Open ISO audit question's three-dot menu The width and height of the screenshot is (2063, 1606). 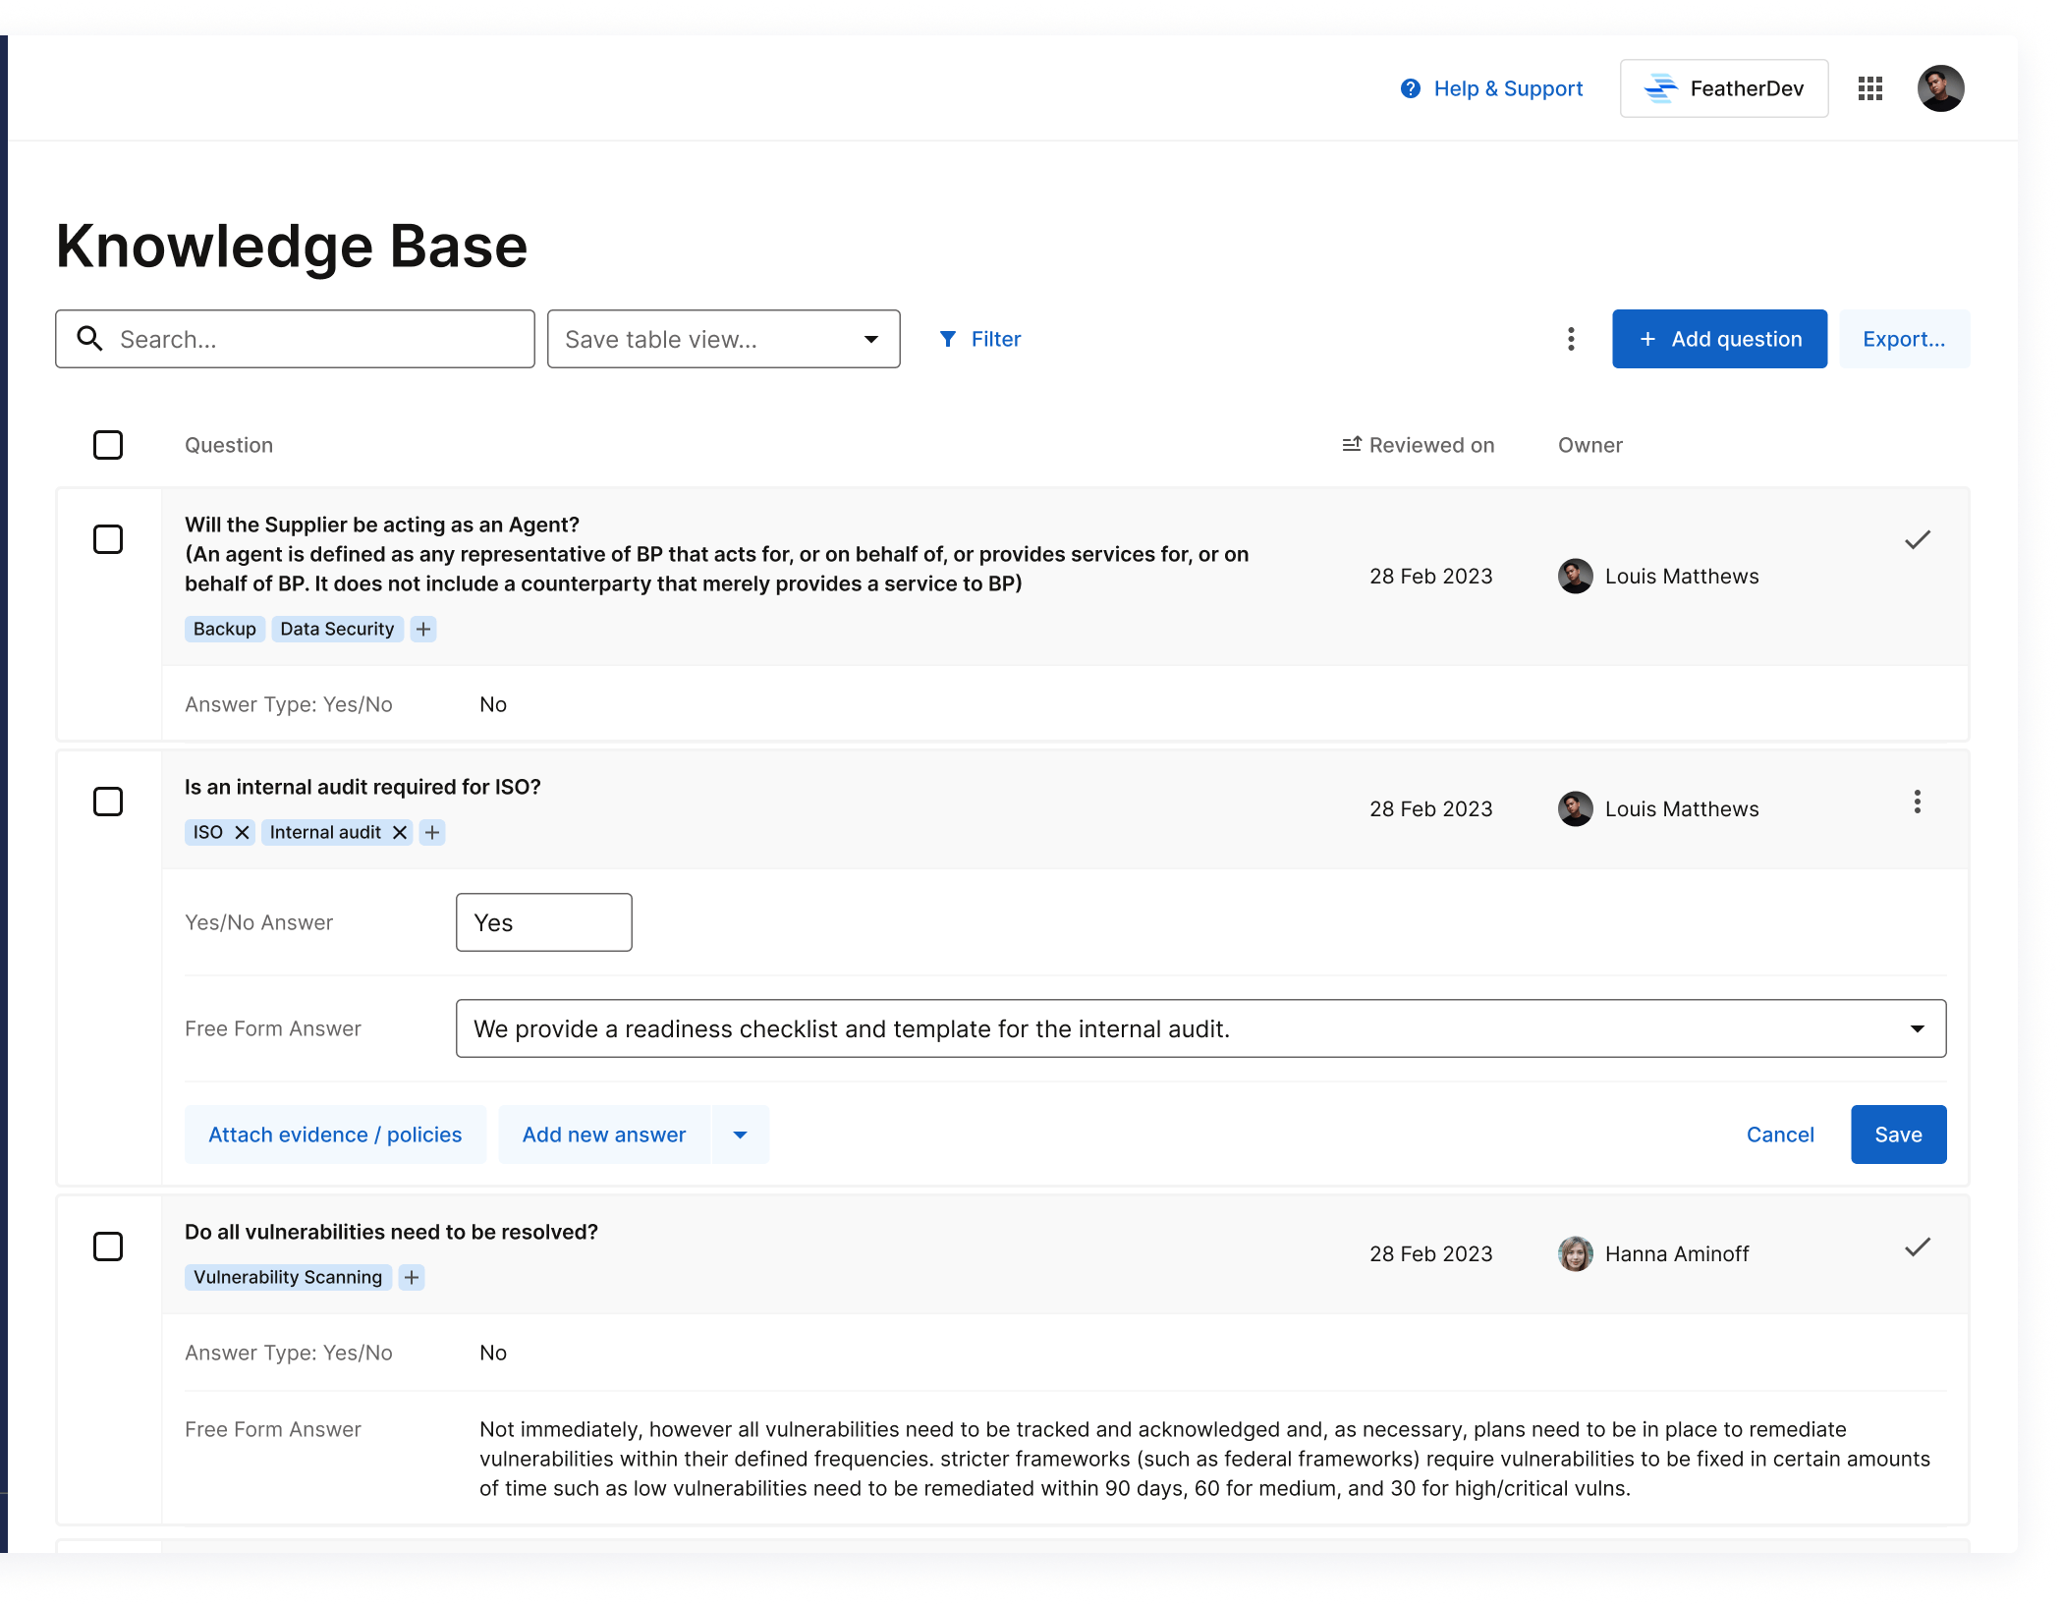click(1916, 802)
